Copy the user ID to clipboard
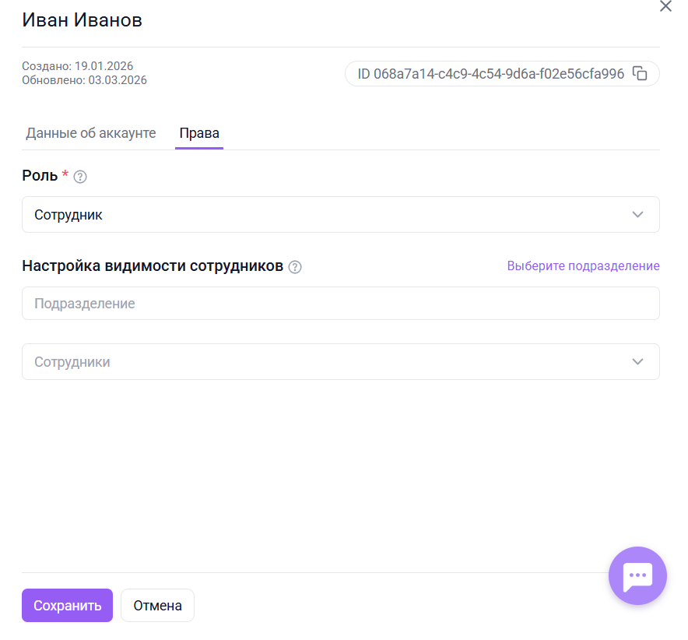Image resolution: width=688 pixels, height=640 pixels. coord(640,74)
